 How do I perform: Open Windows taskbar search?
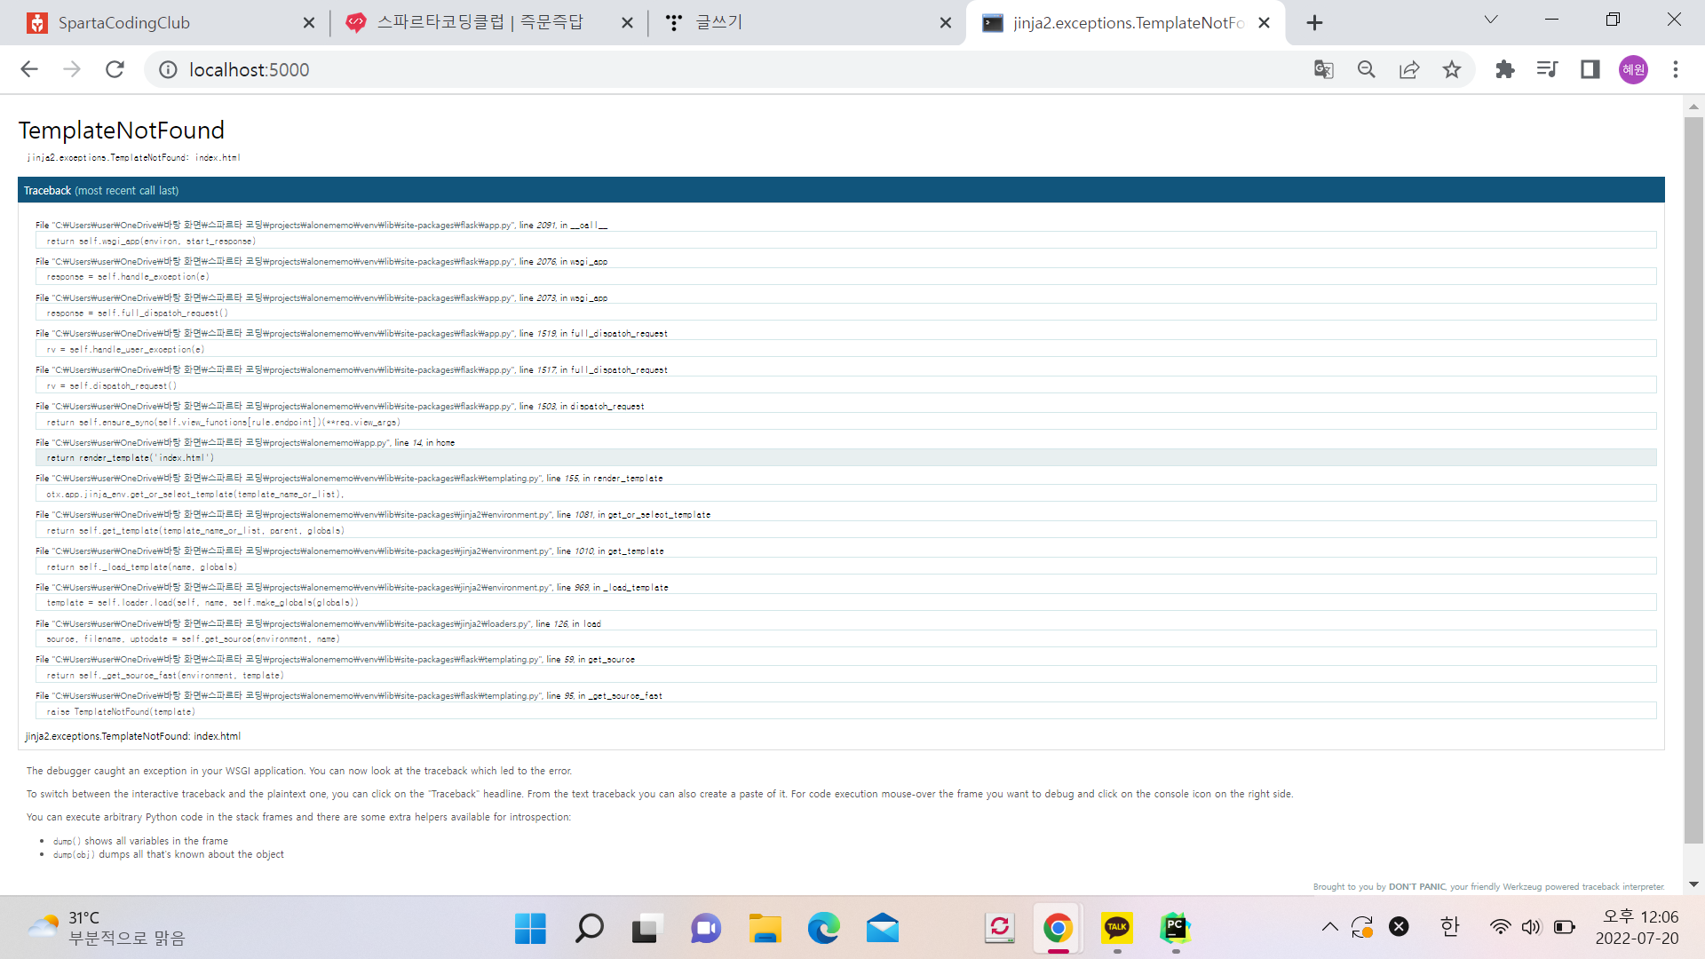(x=589, y=929)
